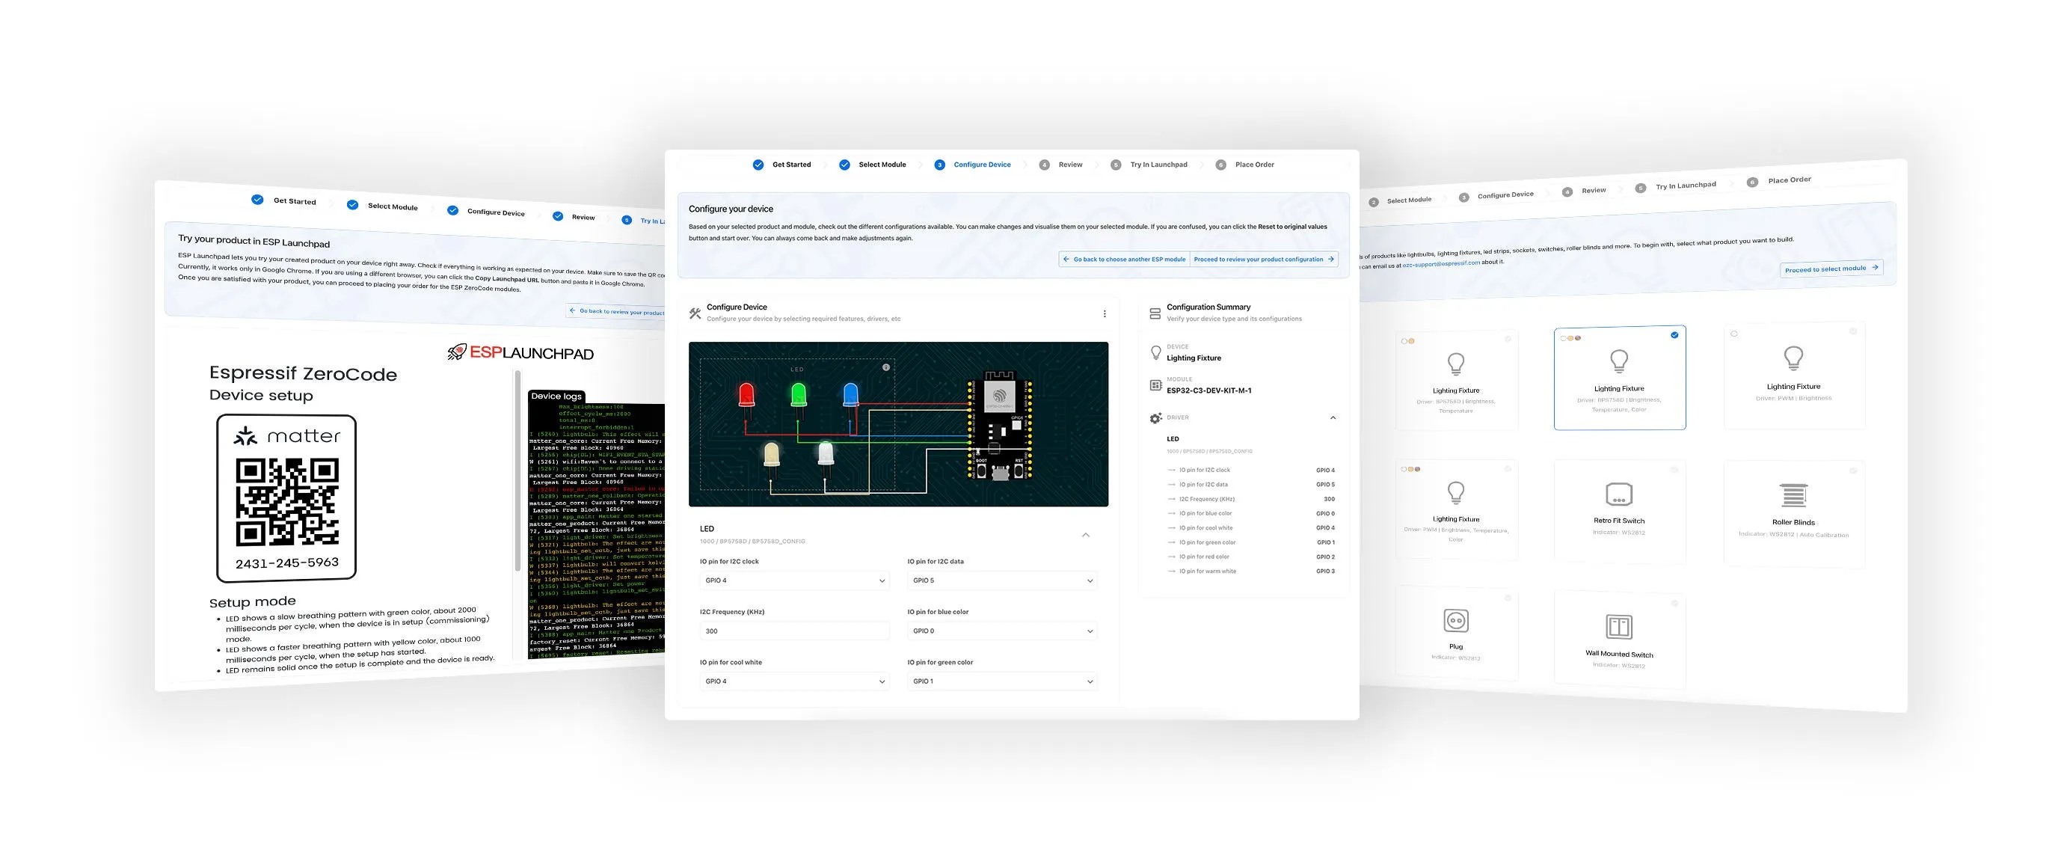The image size is (2064, 861).
Task: Click the I2C Frequency (KHz) input field
Action: (793, 631)
